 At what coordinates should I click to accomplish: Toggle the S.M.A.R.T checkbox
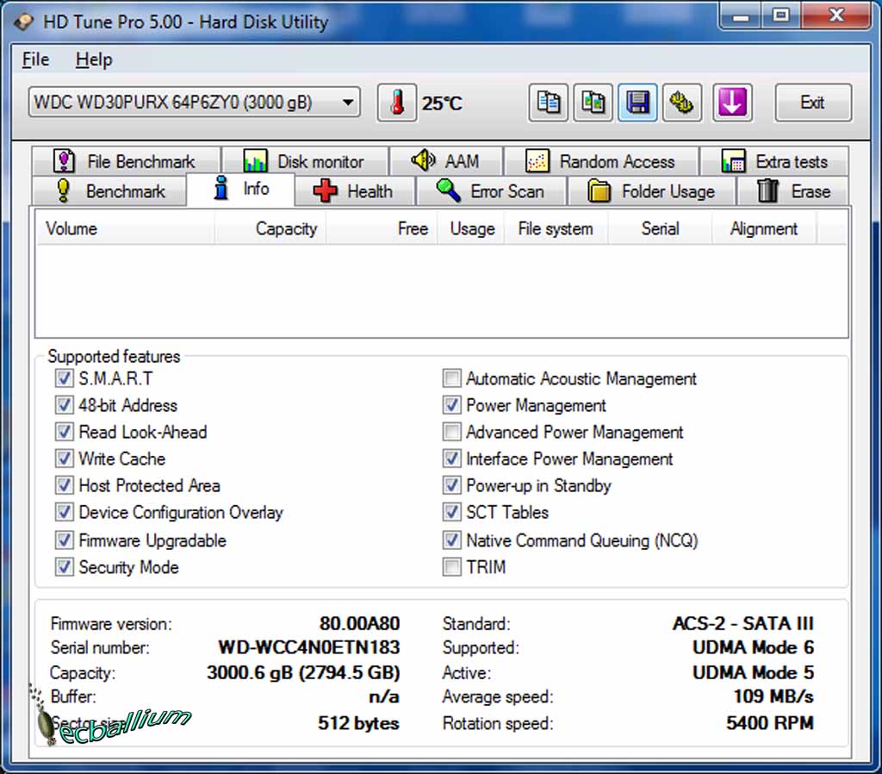pyautogui.click(x=65, y=378)
